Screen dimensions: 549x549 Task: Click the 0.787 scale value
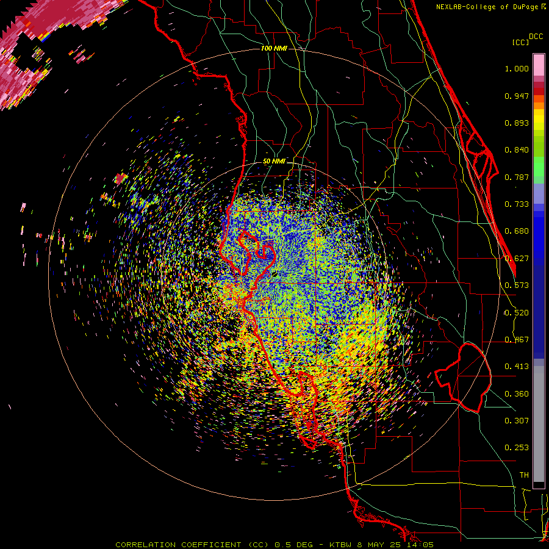517,177
